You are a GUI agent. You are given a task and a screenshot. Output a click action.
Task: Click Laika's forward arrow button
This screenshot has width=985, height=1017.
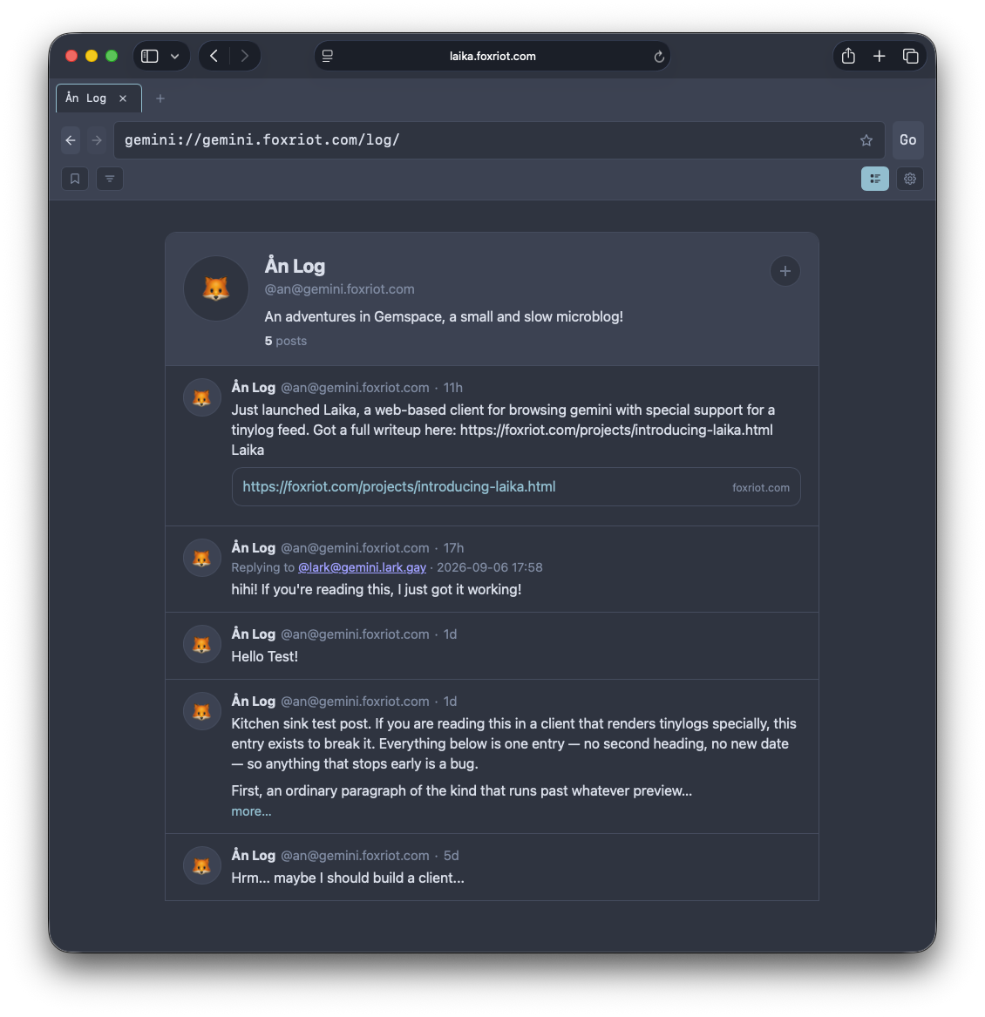[x=97, y=140]
